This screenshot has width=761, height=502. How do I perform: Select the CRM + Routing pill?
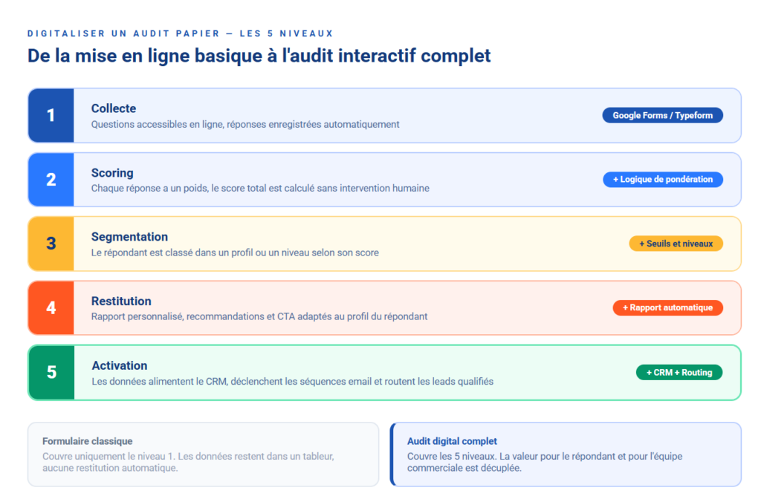(x=679, y=372)
